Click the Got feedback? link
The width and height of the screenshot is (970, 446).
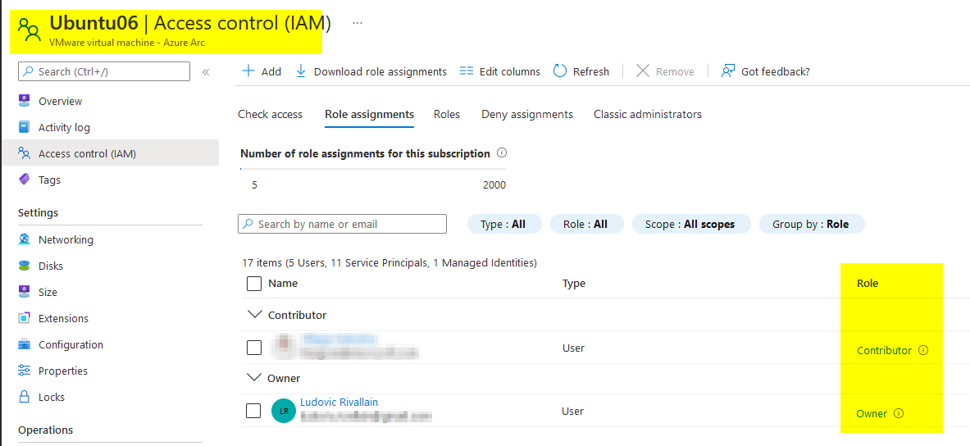(776, 72)
